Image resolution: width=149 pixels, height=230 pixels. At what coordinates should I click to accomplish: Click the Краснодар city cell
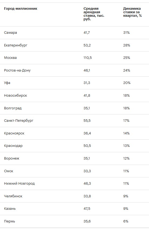[13, 146]
